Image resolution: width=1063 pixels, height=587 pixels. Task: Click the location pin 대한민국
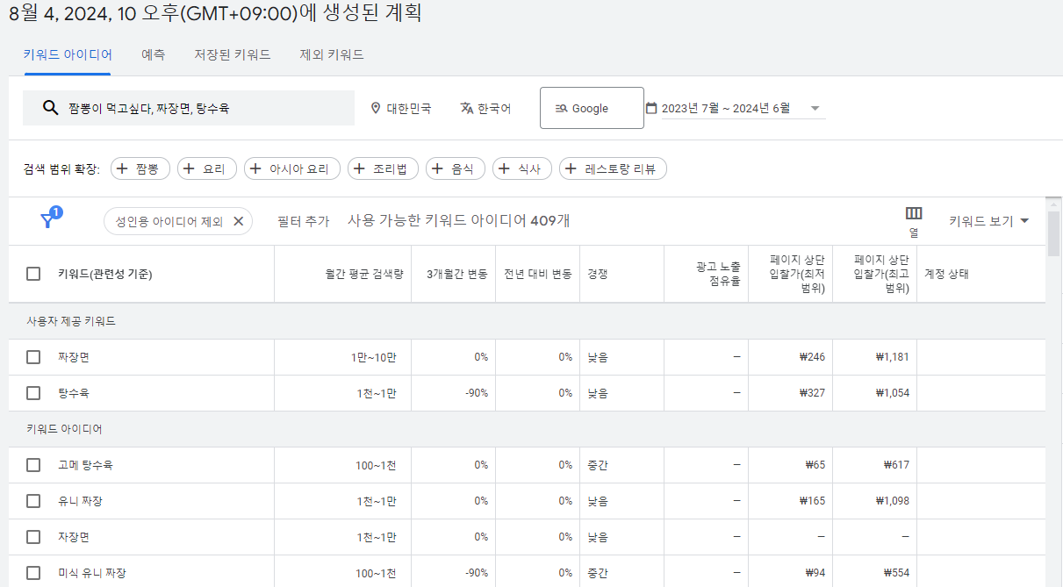click(377, 108)
